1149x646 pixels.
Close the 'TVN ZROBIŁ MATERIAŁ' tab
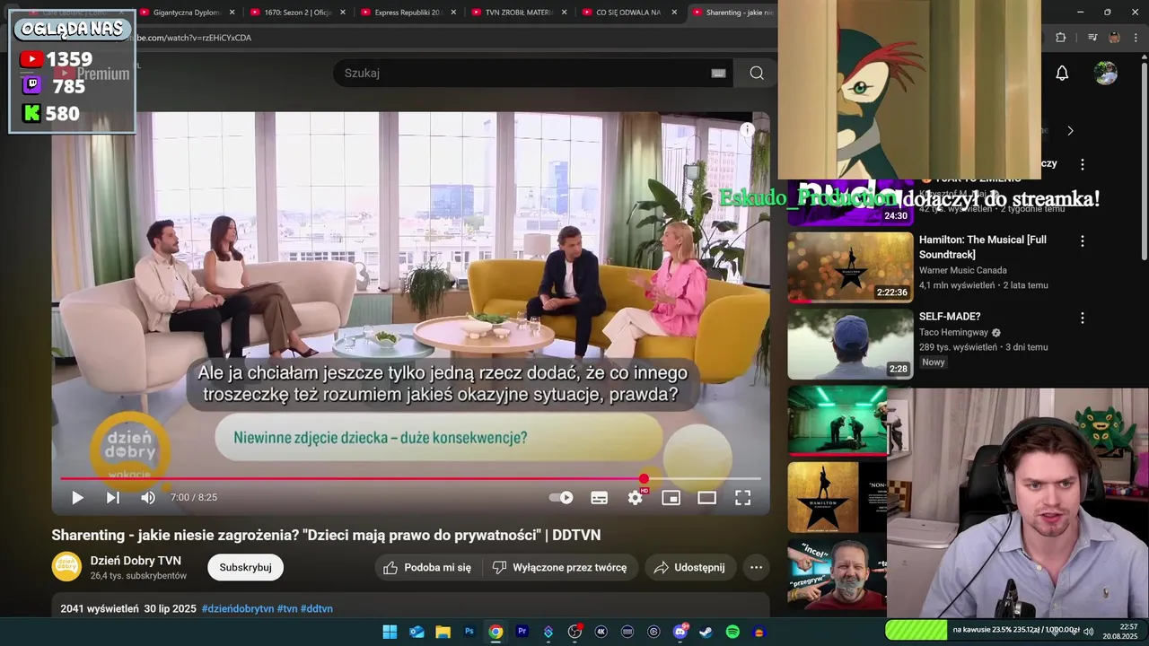click(564, 13)
